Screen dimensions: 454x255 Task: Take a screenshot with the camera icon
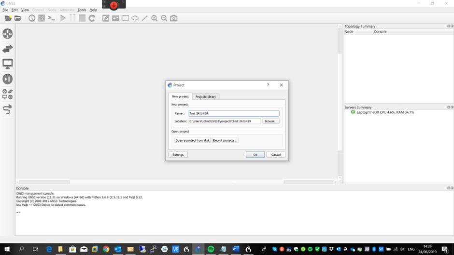tap(174, 18)
